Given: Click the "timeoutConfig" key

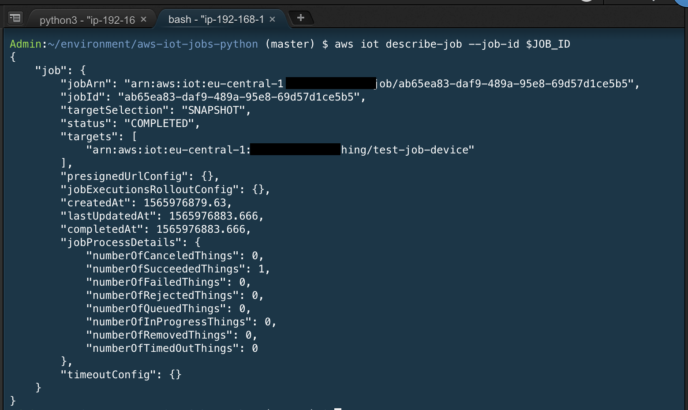Looking at the screenshot, I should pos(108,375).
